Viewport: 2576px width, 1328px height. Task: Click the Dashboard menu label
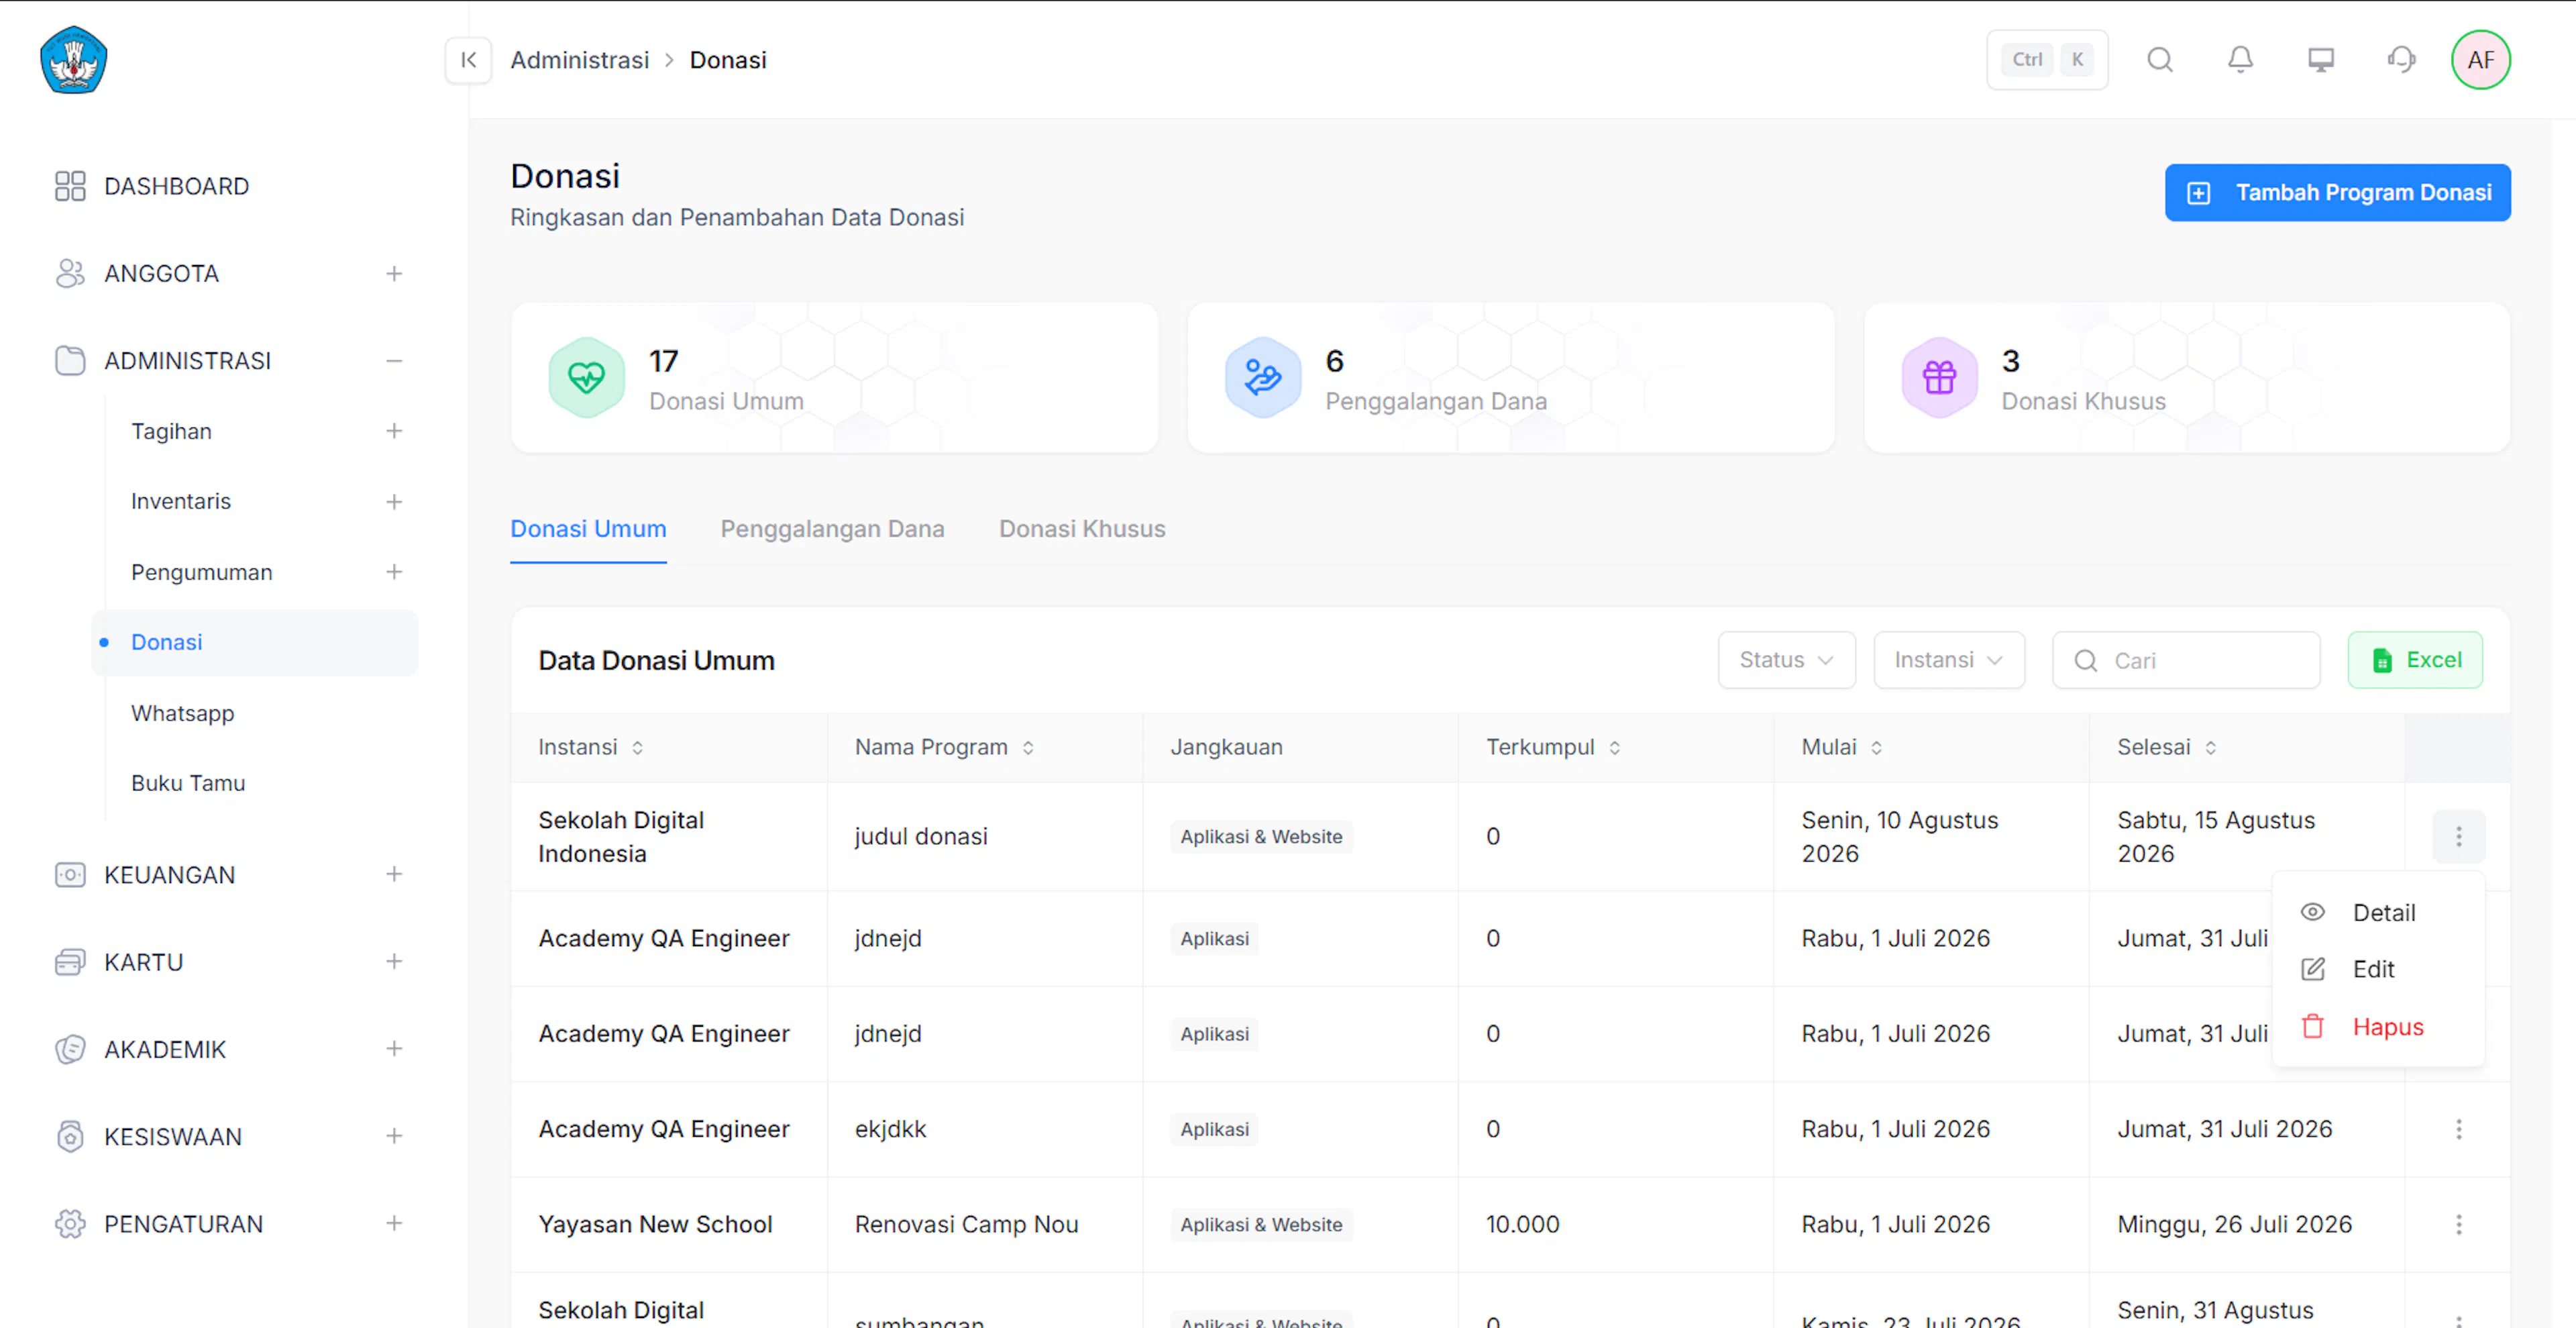176,186
